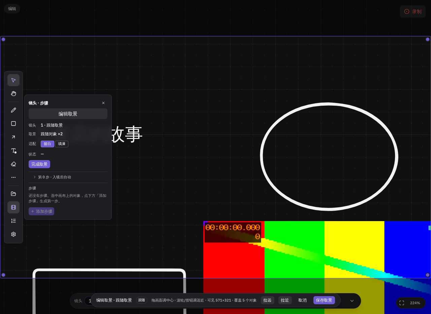Image resolution: width=431 pixels, height=314 pixels.
Task: Open the folder file icon
Action: [13, 194]
